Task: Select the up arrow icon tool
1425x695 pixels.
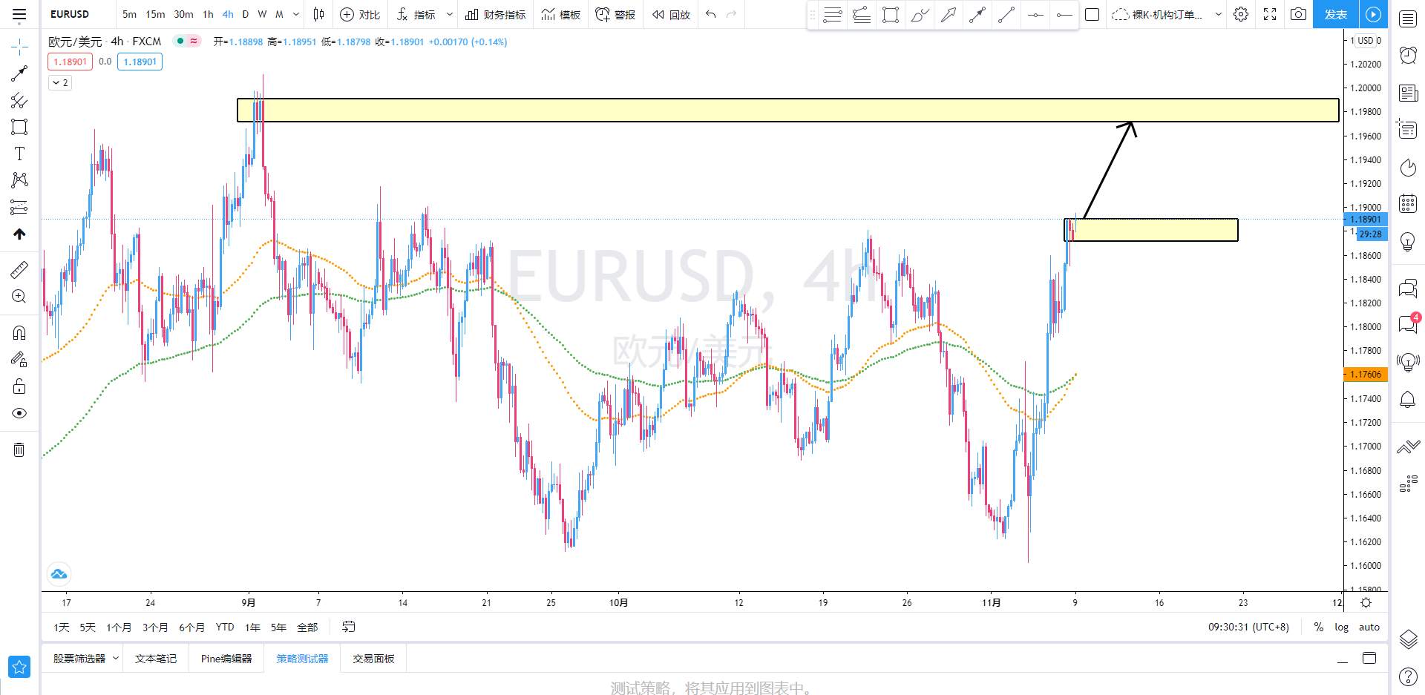Action: [x=19, y=234]
